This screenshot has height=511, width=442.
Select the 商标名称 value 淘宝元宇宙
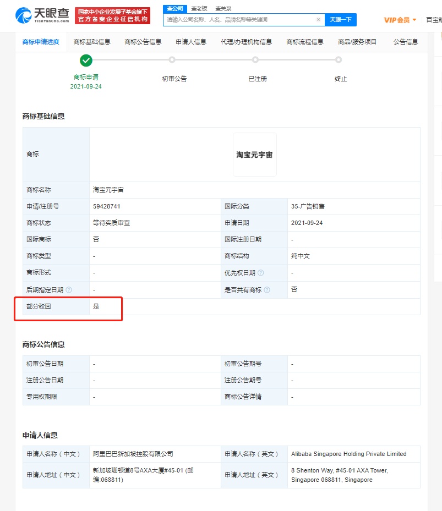(108, 190)
